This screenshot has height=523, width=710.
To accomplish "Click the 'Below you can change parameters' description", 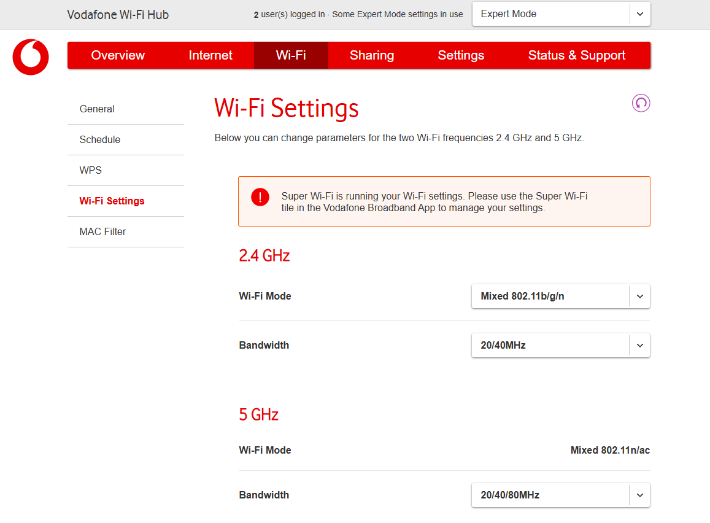I will pos(399,138).
